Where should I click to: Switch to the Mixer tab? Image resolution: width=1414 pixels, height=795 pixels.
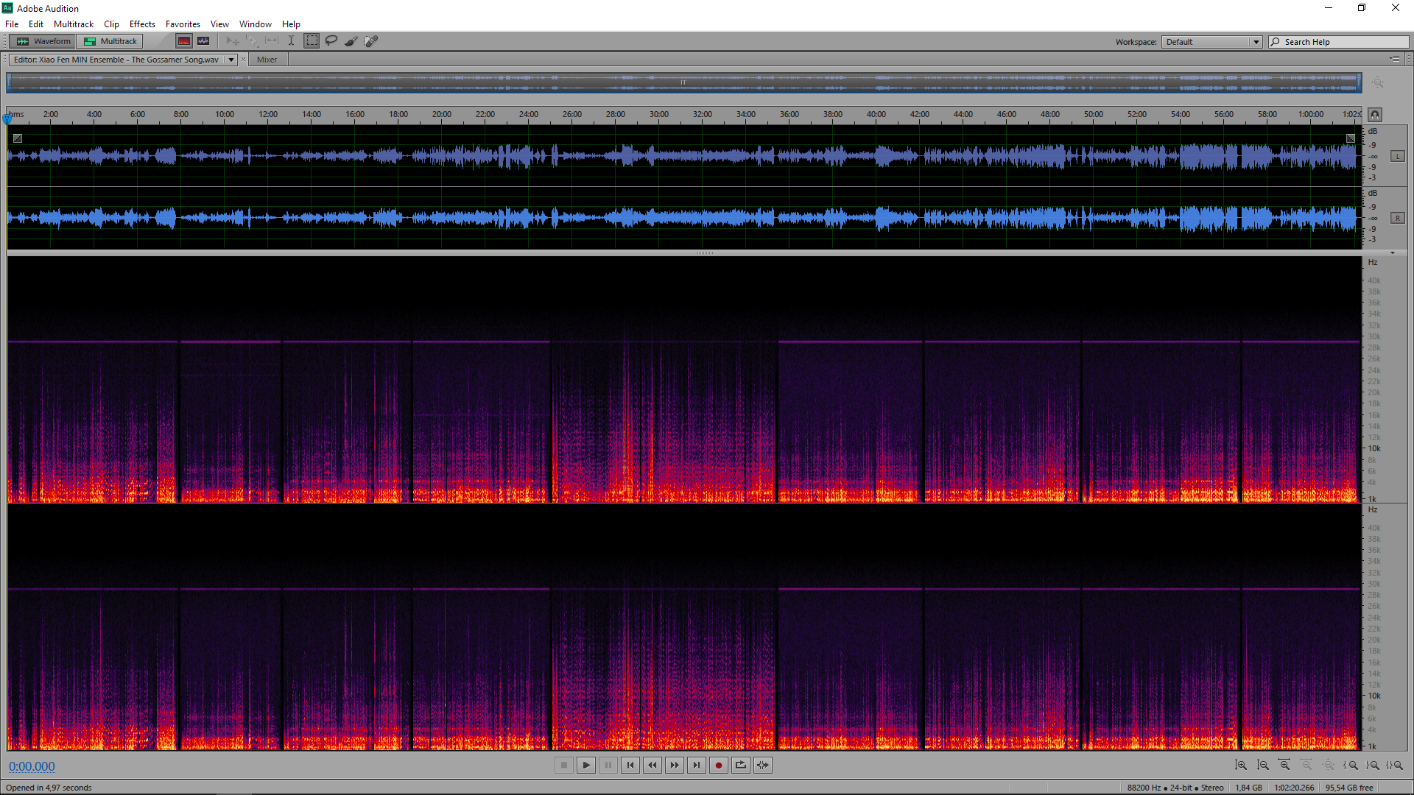267,60
